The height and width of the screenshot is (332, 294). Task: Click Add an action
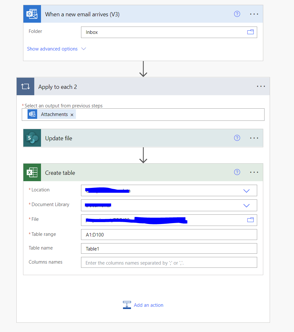click(x=148, y=305)
